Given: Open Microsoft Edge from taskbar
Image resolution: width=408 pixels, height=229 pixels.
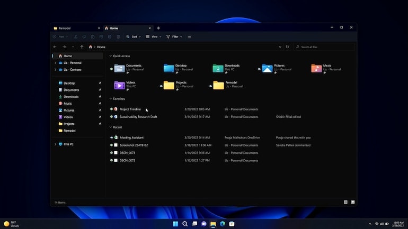Looking at the screenshot, I should point(223,224).
